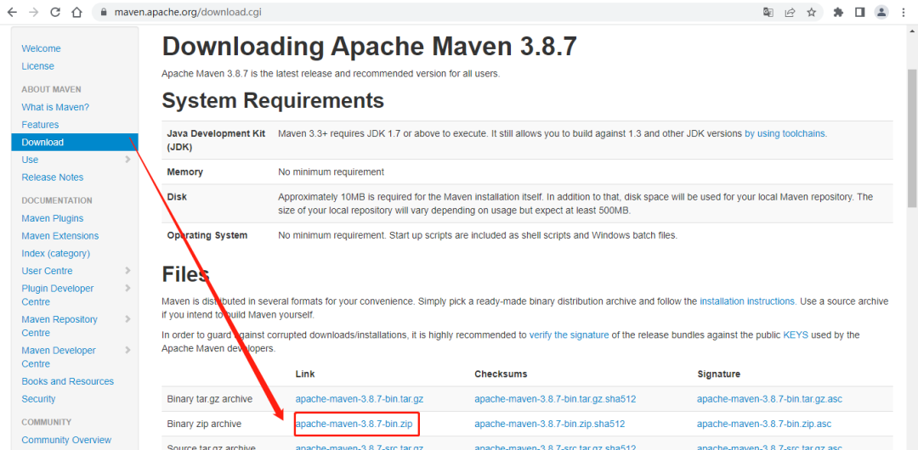Image resolution: width=918 pixels, height=450 pixels.
Task: Open the Use sidebar link
Action: point(30,160)
